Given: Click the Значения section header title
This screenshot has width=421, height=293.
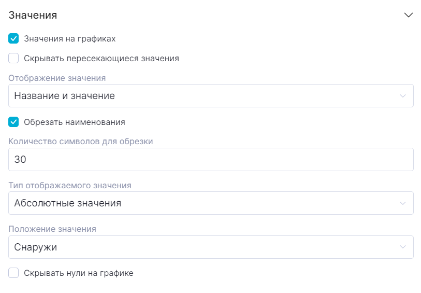Looking at the screenshot, I should [33, 16].
